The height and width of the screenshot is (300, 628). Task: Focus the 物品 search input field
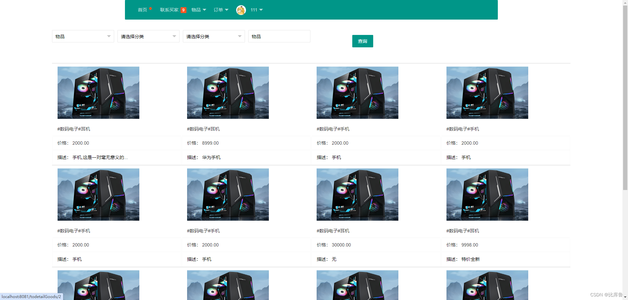[279, 36]
